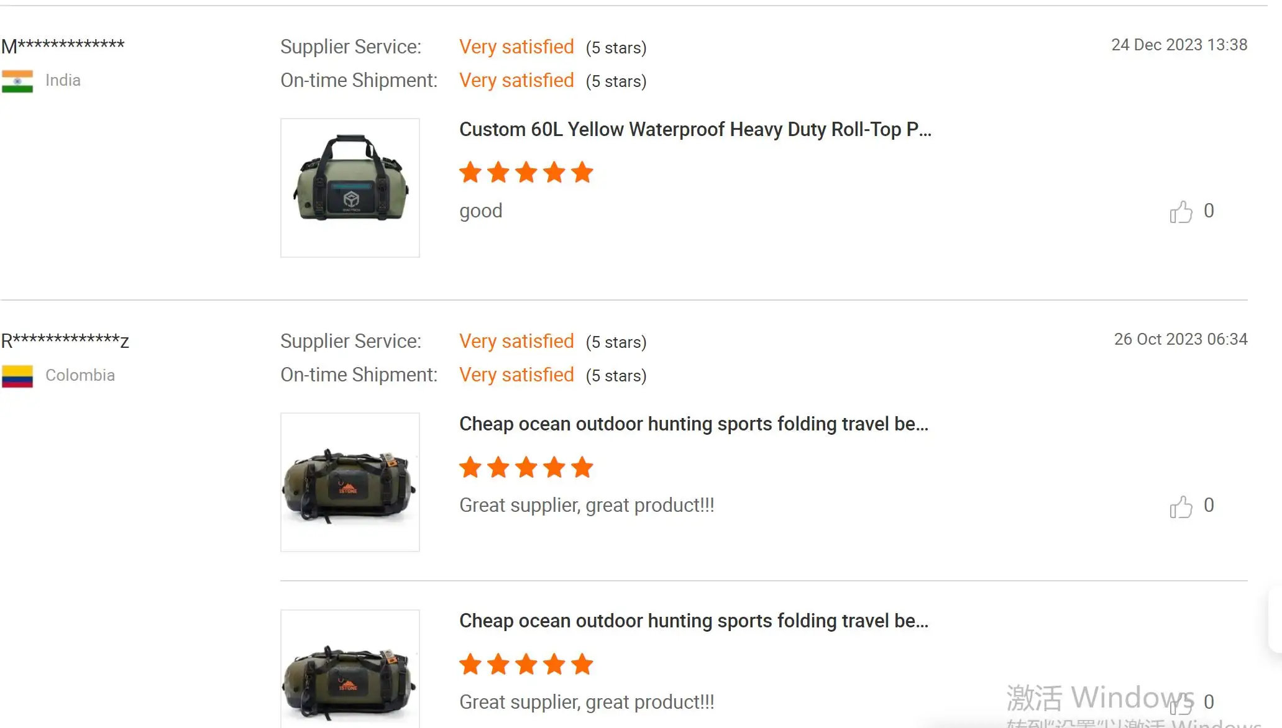Click the "India" country label
1282x728 pixels.
tap(63, 80)
